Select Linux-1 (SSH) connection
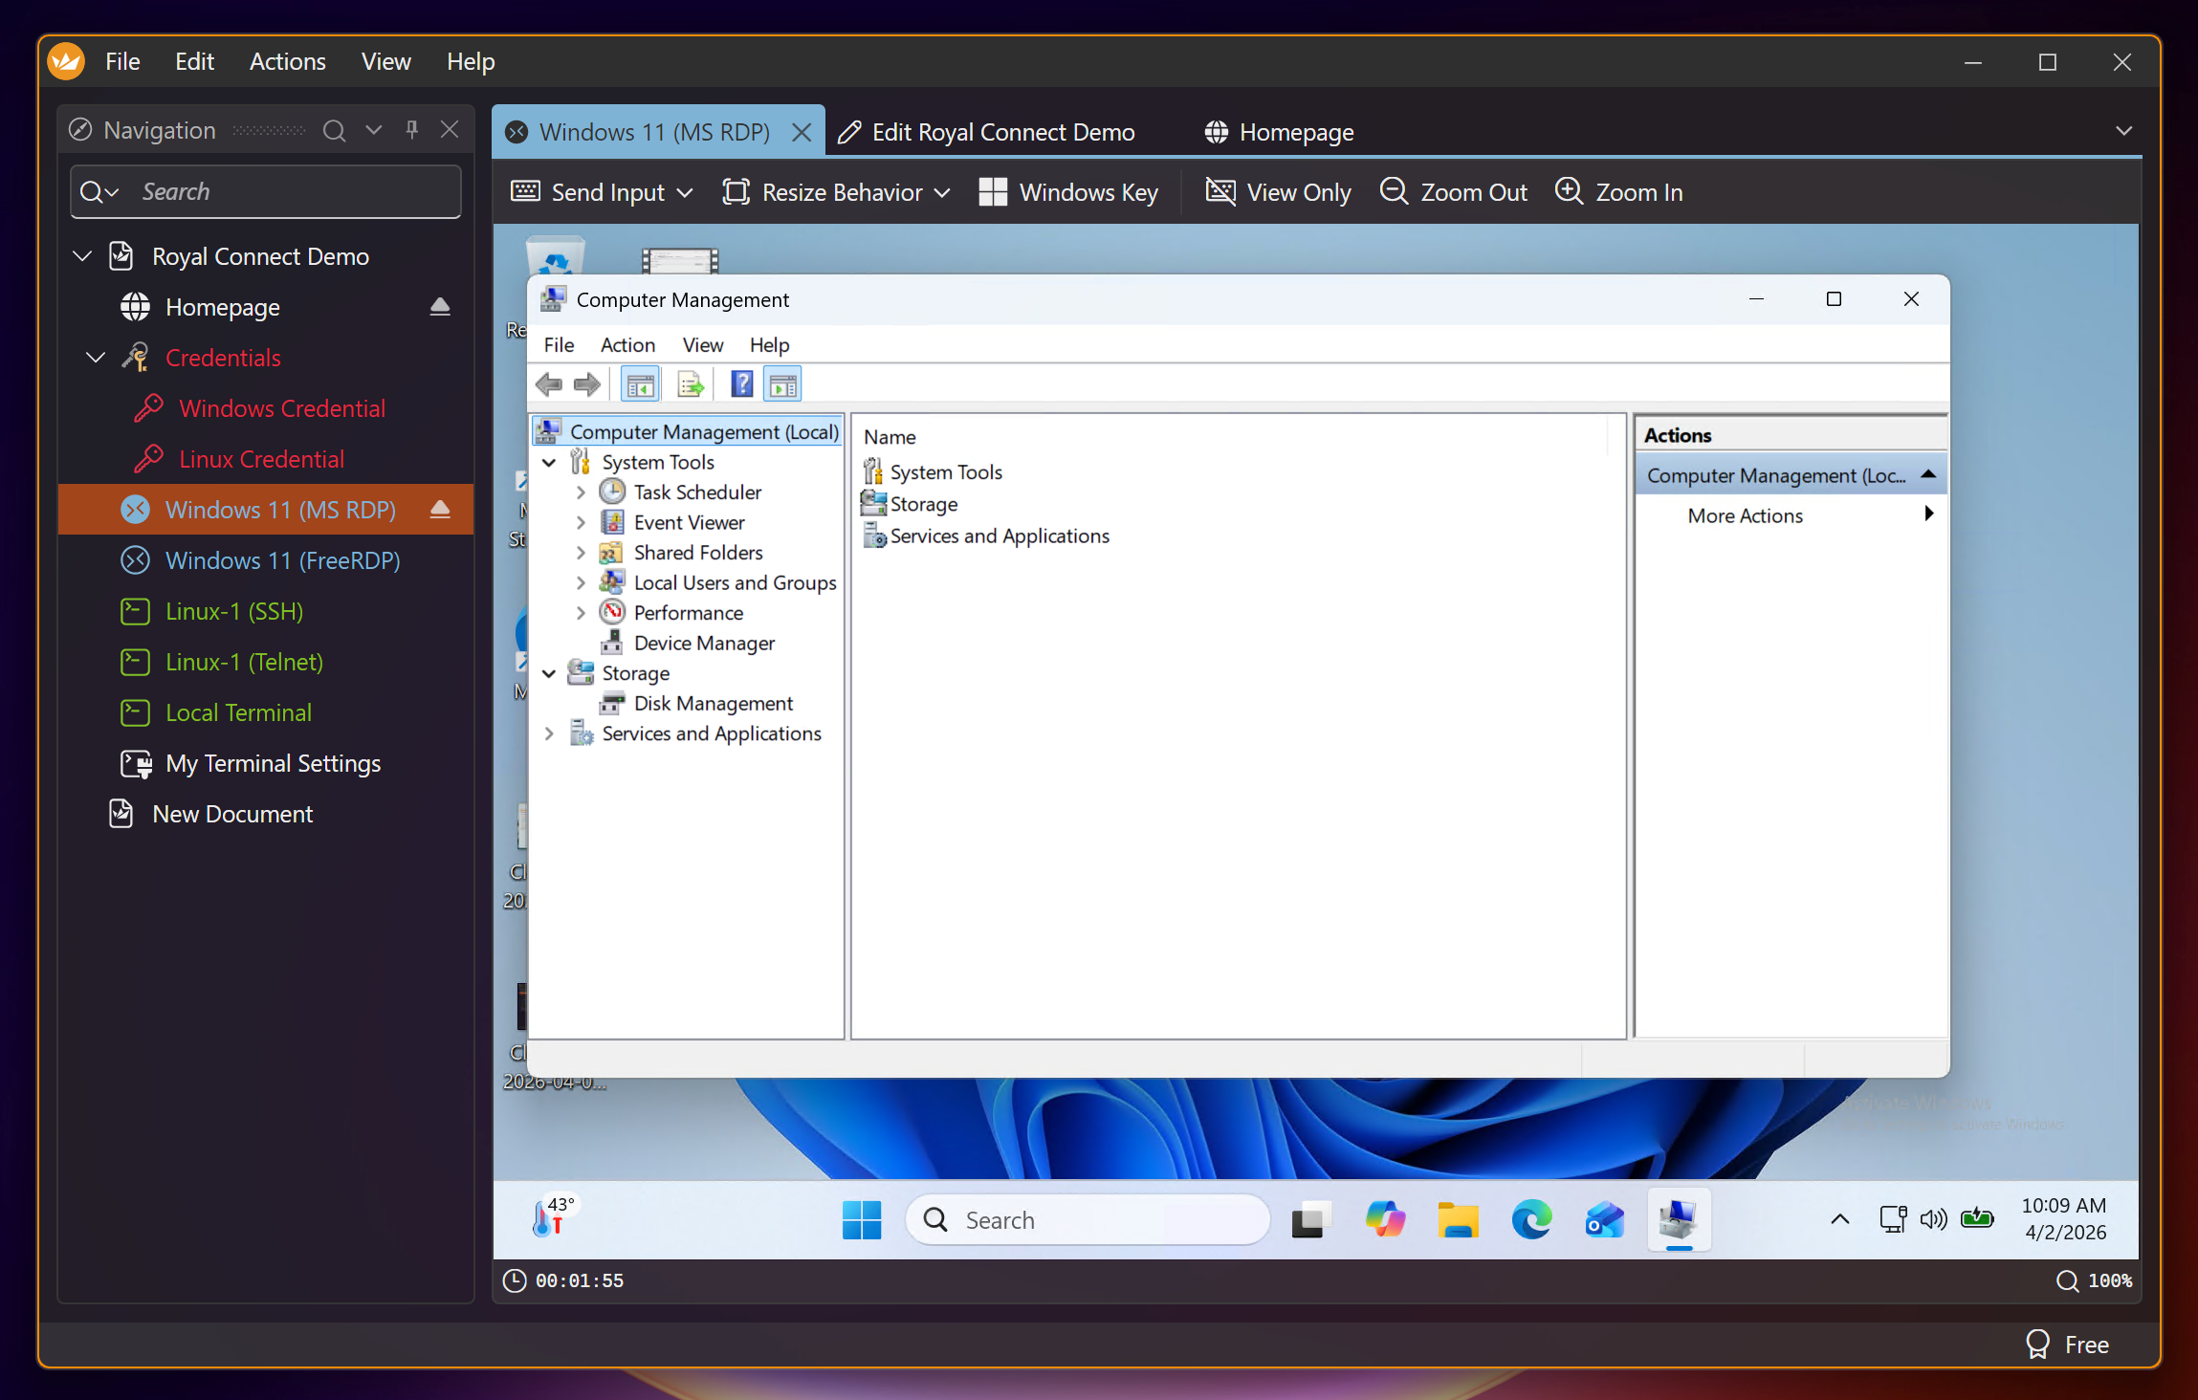The width and height of the screenshot is (2198, 1400). (x=233, y=611)
